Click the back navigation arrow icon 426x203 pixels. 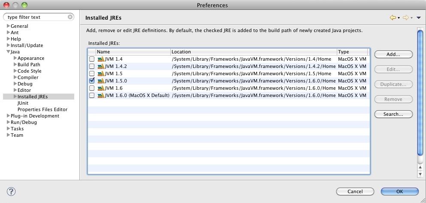tap(393, 18)
